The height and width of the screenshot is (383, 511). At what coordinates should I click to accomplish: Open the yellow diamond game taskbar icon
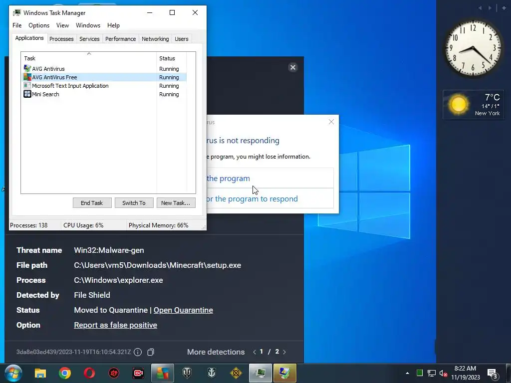[236, 373]
